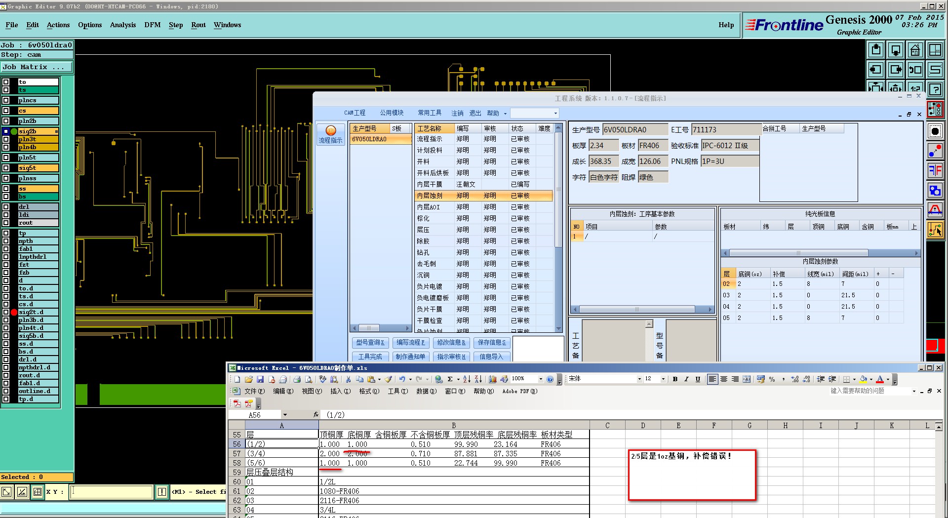Click the question mark help icon

(x=935, y=89)
